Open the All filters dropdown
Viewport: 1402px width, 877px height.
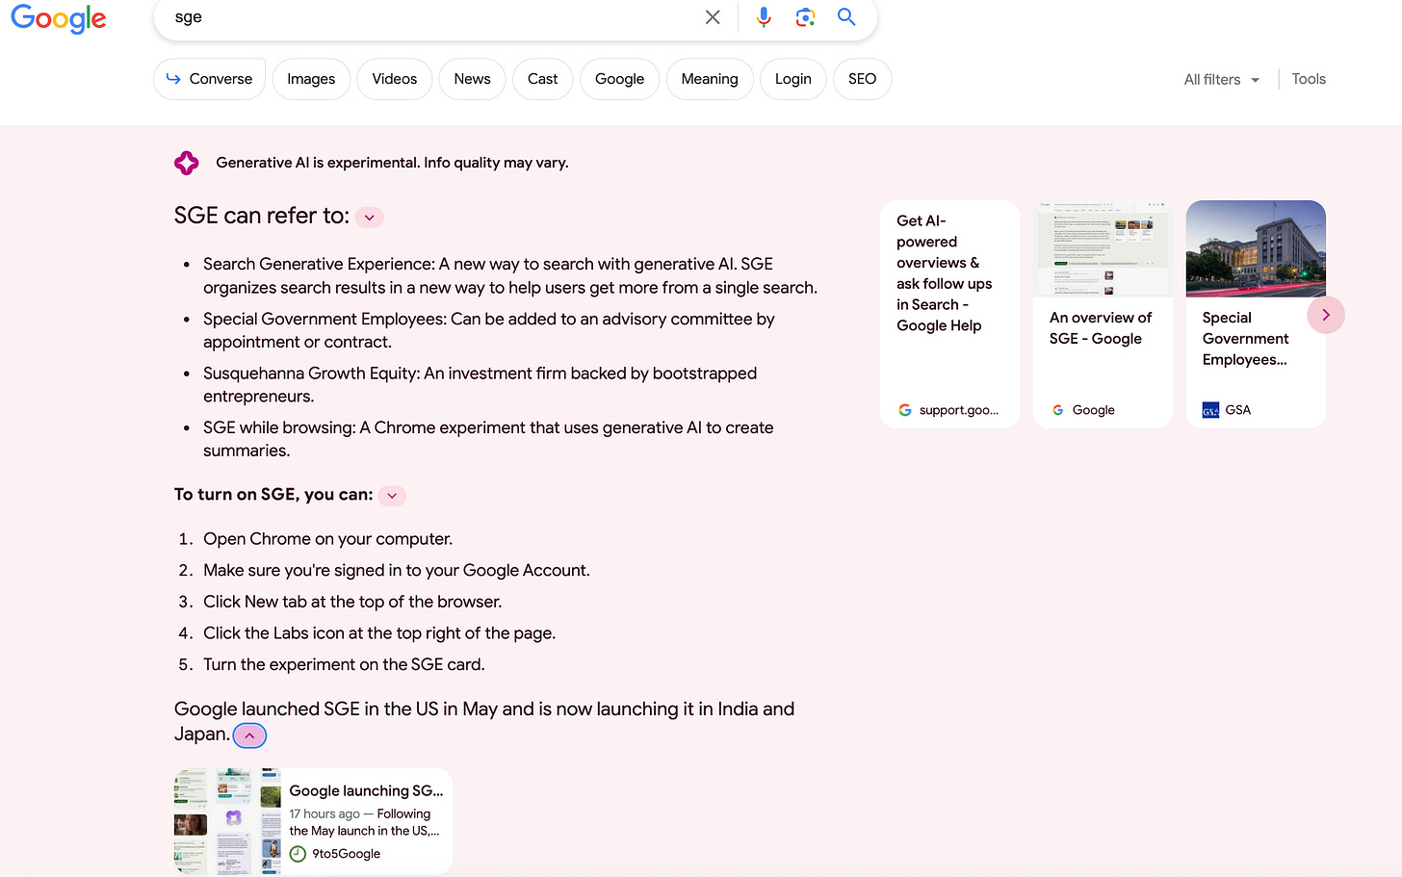1222,80
